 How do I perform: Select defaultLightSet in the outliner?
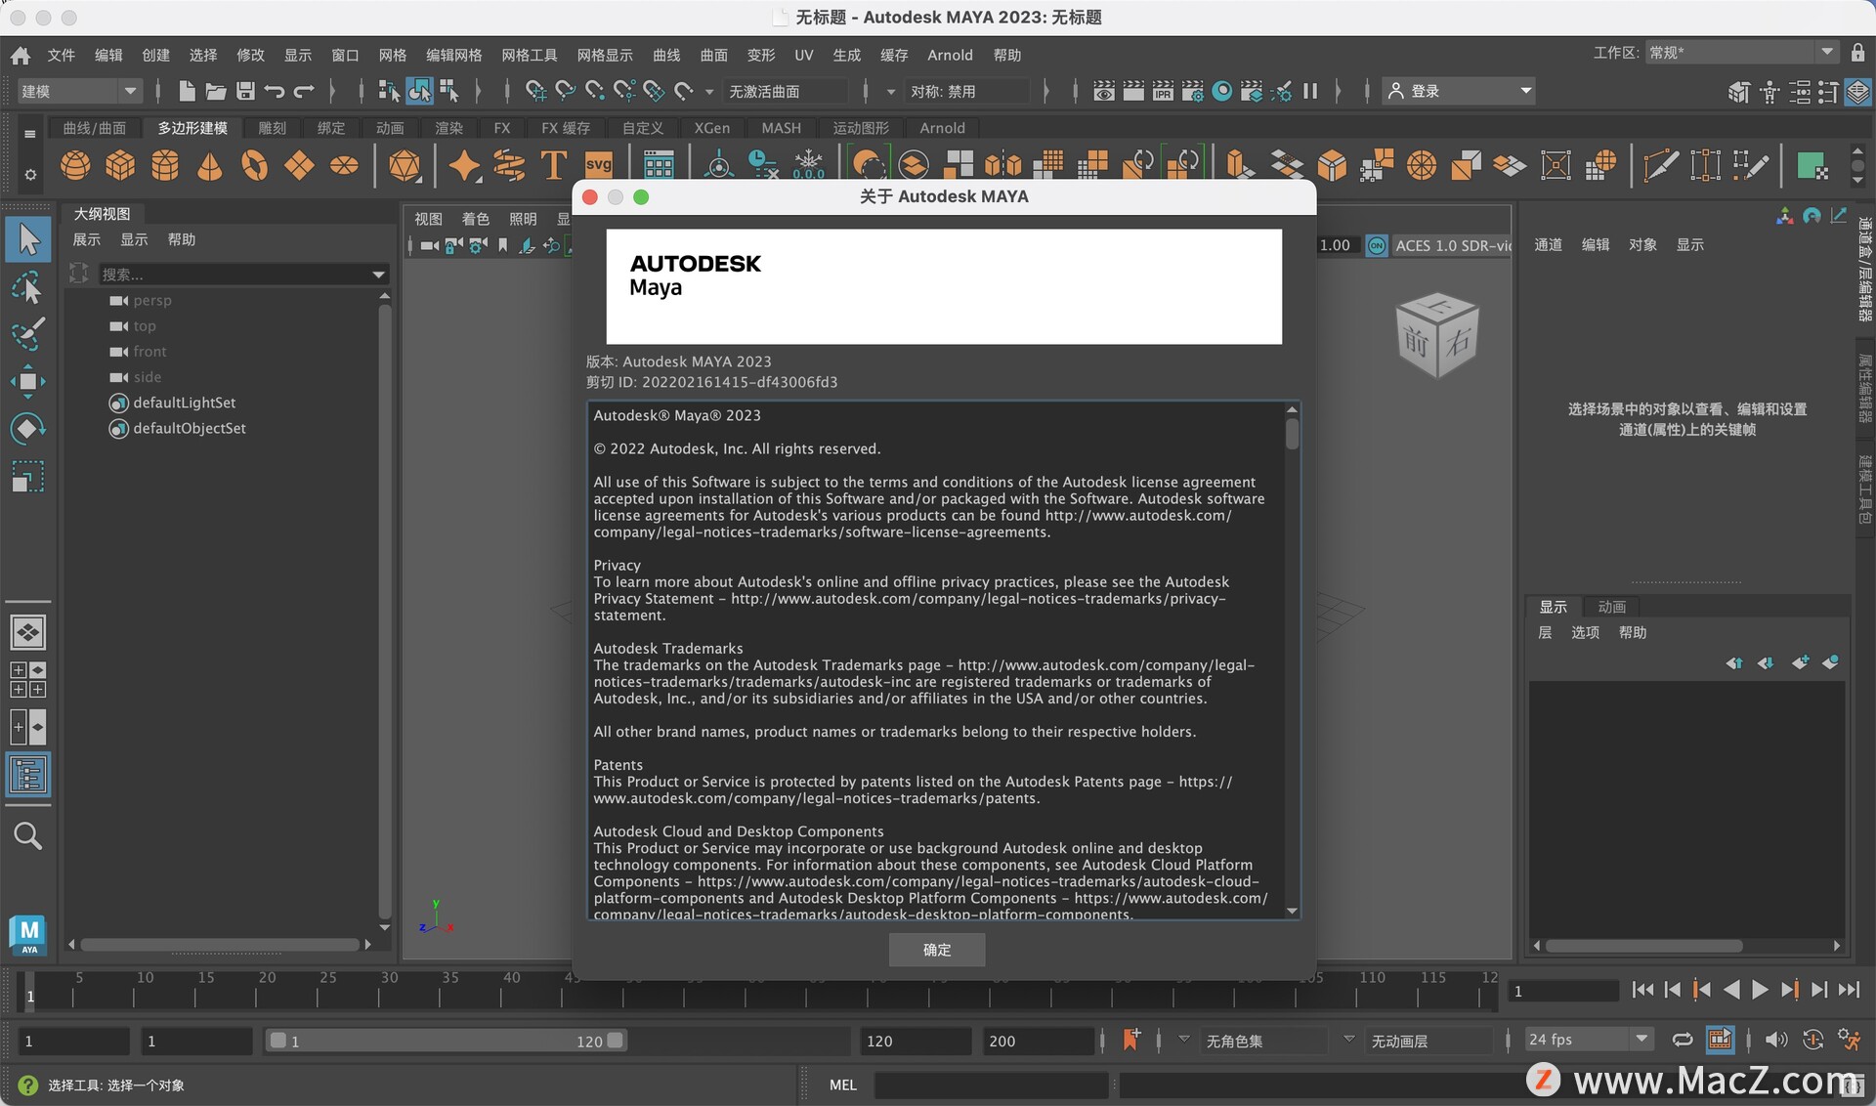click(x=185, y=403)
